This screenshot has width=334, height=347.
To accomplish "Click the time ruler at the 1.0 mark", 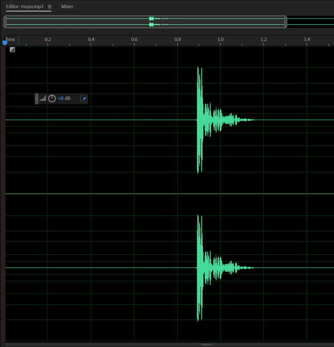I will [221, 40].
